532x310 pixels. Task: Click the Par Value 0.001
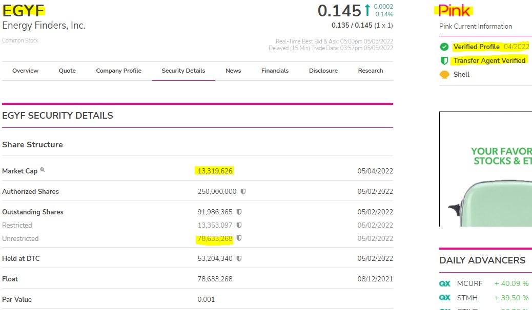click(206, 299)
